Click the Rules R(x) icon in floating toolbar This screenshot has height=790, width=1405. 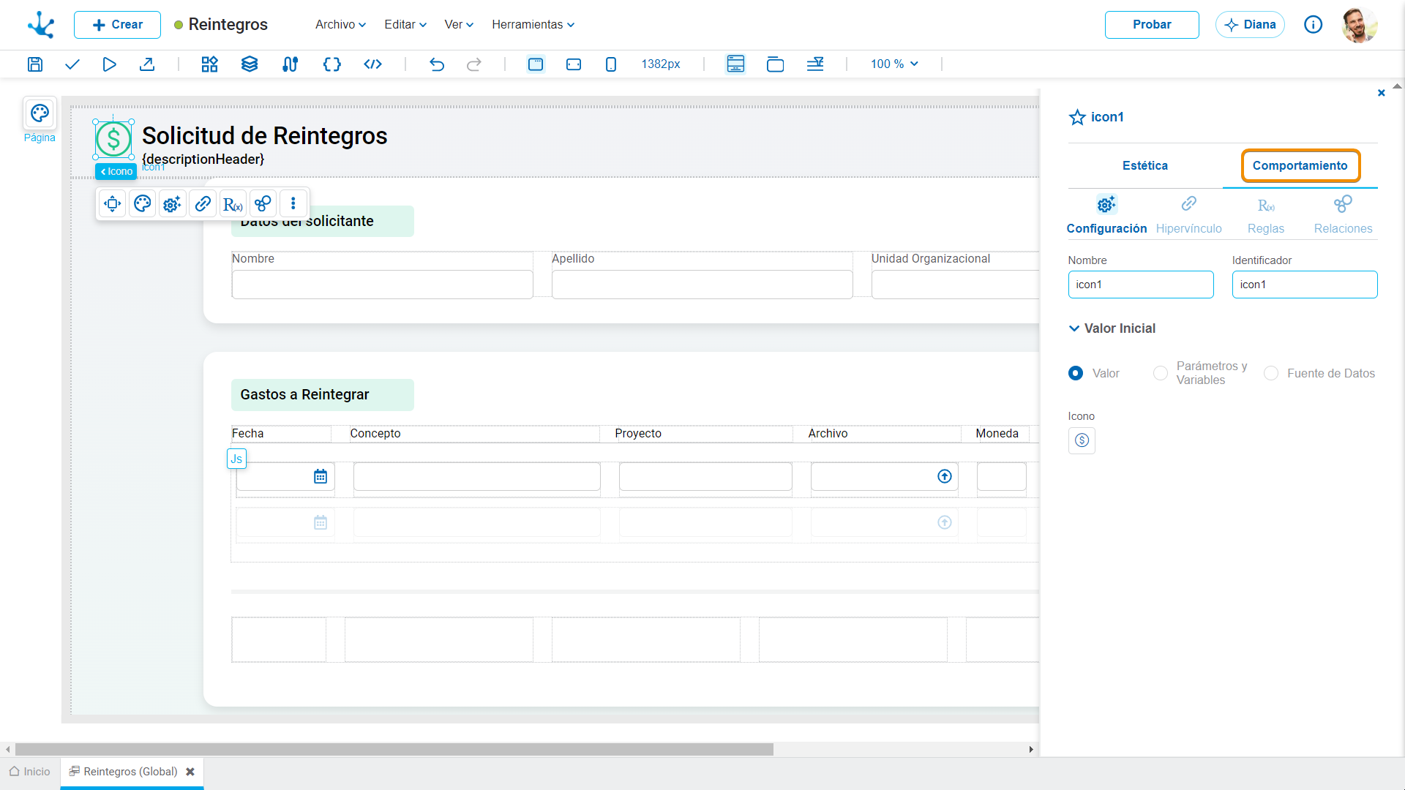click(233, 203)
